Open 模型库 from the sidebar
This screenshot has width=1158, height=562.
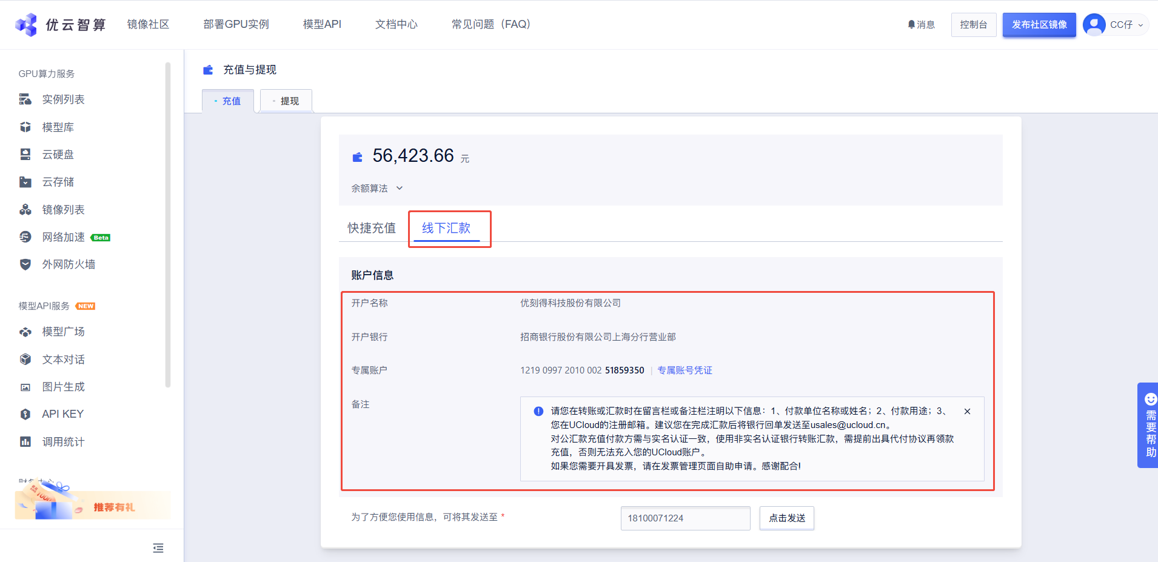[x=58, y=127]
